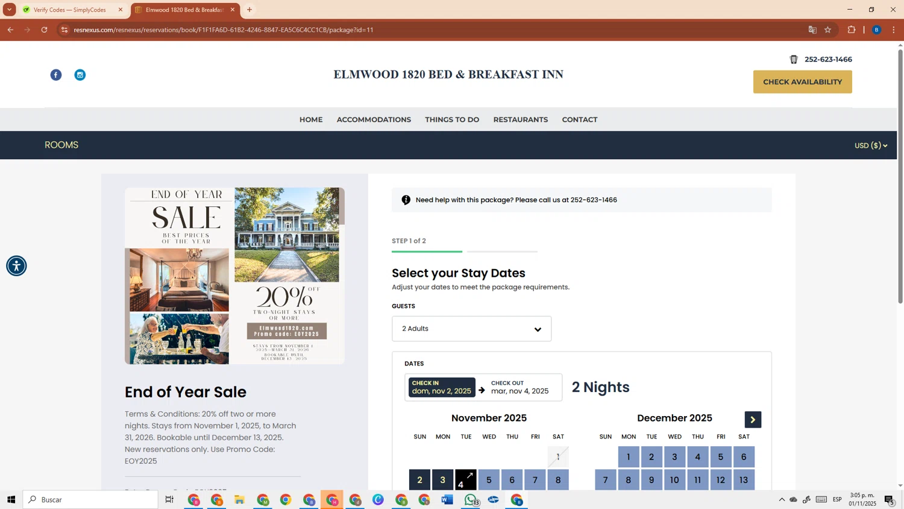
Task: Pick November 8 in the calendar
Action: pyautogui.click(x=558, y=480)
